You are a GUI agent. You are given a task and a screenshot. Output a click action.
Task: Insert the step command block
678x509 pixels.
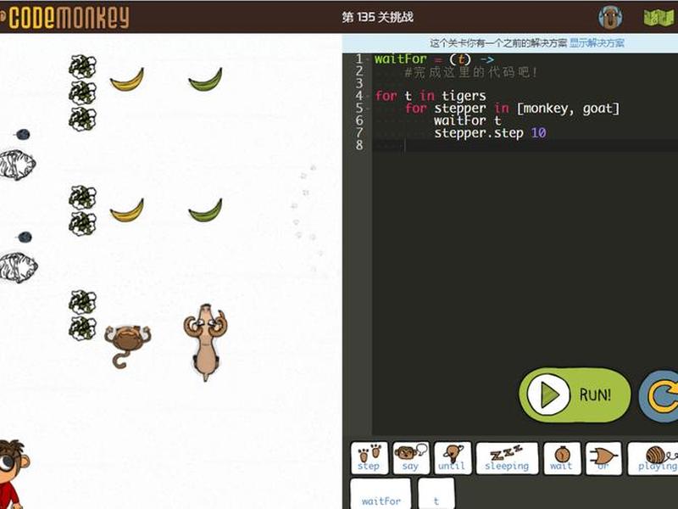tap(369, 458)
